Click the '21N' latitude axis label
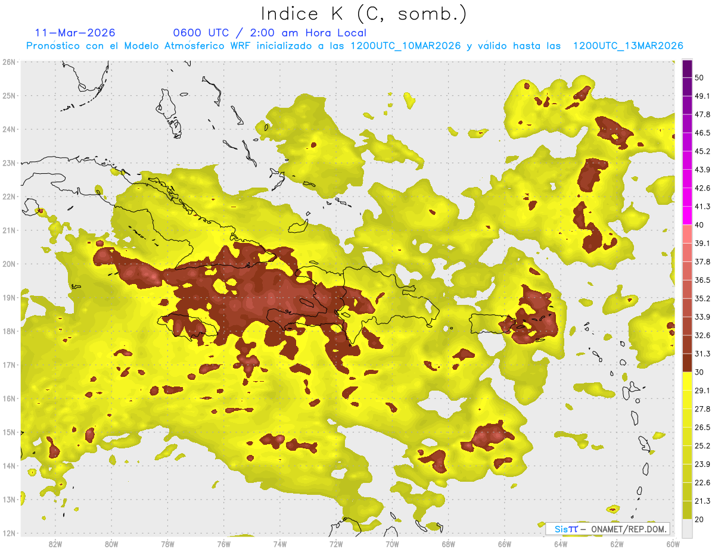The image size is (715, 552). click(9, 230)
